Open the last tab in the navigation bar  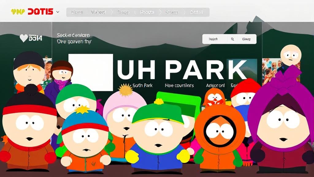click(197, 12)
